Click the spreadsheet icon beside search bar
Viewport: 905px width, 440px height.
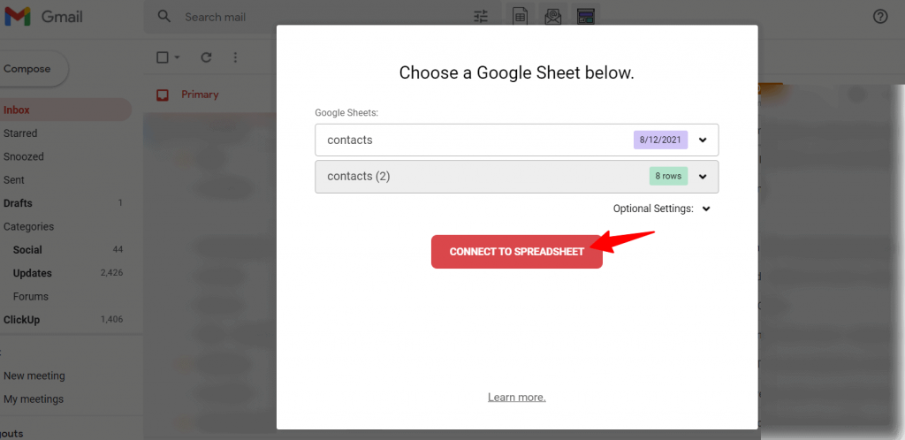(521, 17)
